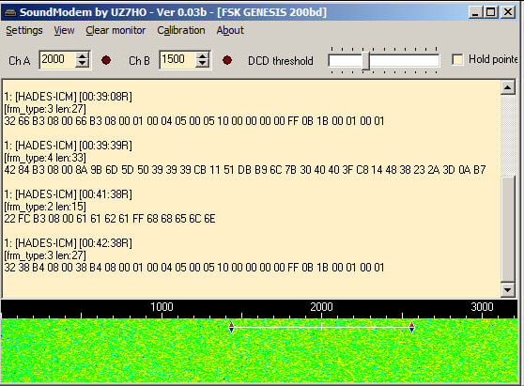Click the monitor vertical scrollbar thumb

coord(507,229)
